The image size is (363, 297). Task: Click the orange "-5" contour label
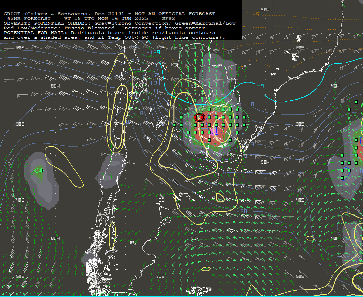click(x=256, y=14)
